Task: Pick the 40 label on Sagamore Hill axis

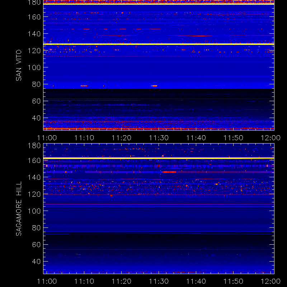Action: [x=36, y=262]
